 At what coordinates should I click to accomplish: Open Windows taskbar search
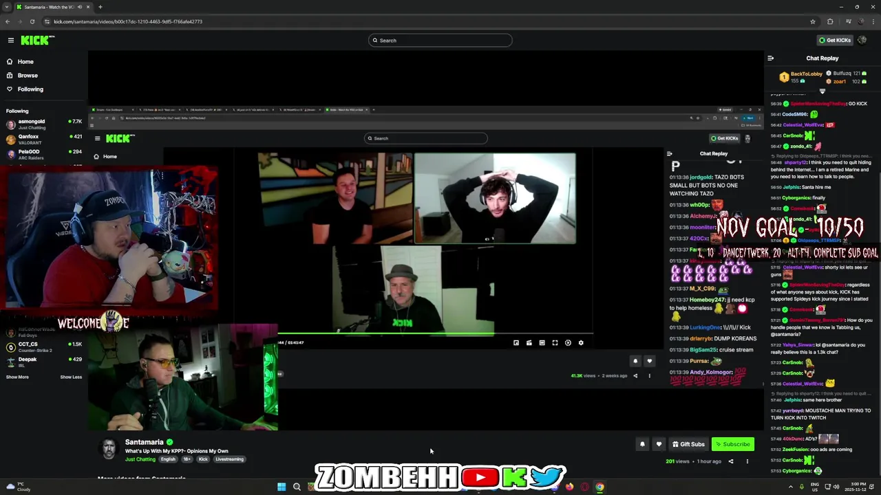click(297, 487)
